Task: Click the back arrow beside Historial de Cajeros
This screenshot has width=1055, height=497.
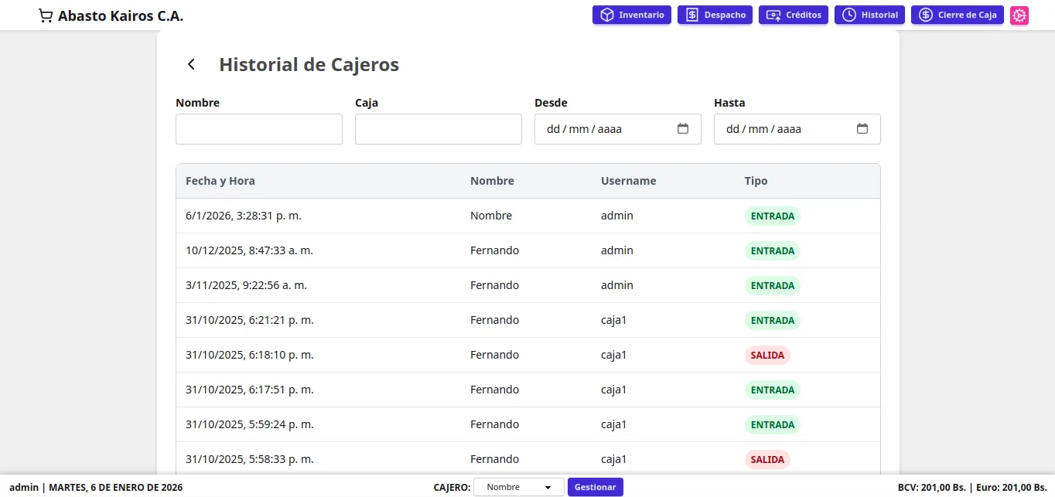Action: click(x=191, y=64)
